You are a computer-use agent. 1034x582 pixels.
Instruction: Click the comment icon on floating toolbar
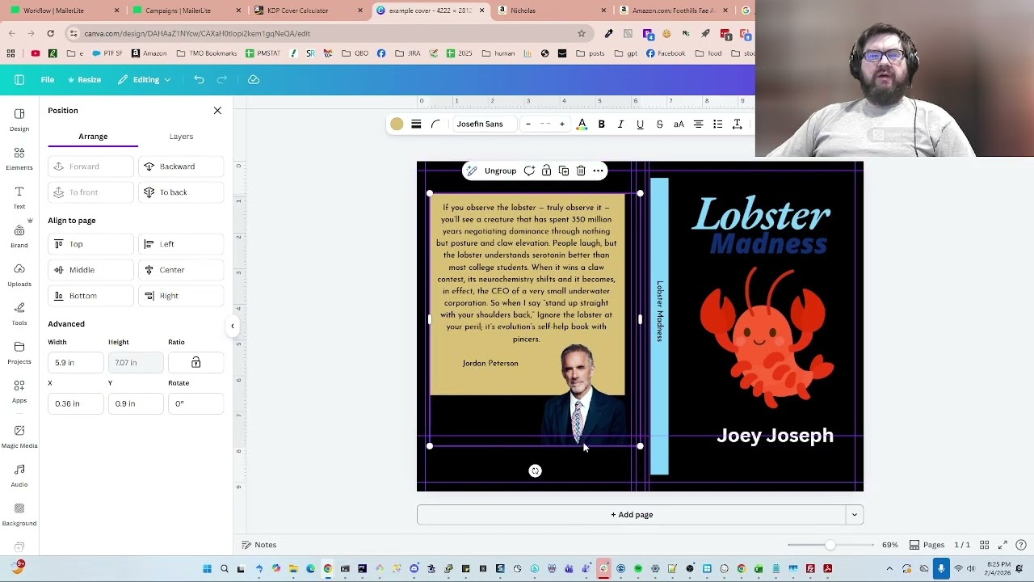click(x=529, y=171)
